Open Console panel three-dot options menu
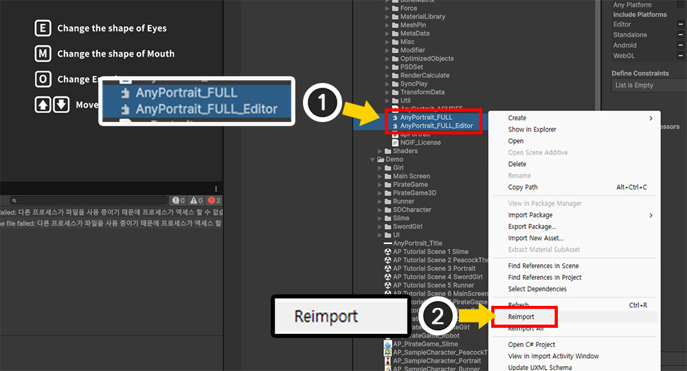Image resolution: width=687 pixels, height=371 pixels. pos(216,189)
